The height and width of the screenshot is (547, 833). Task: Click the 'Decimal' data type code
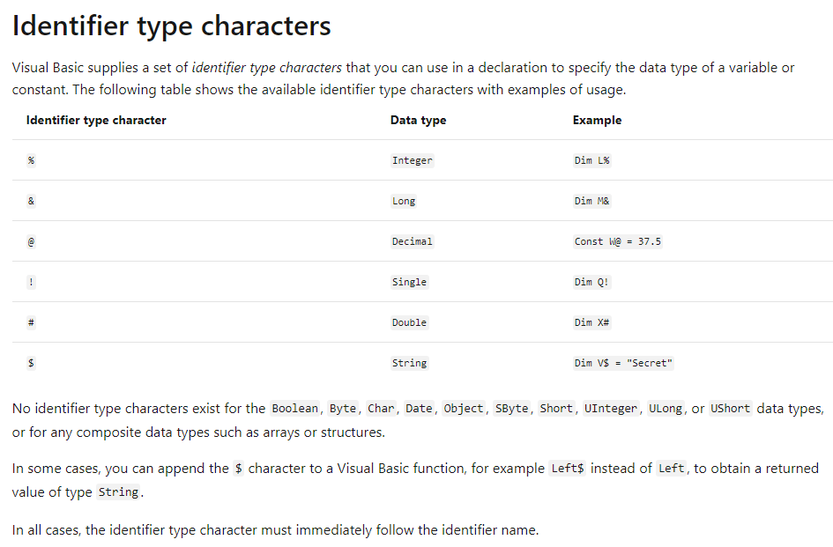[413, 241]
